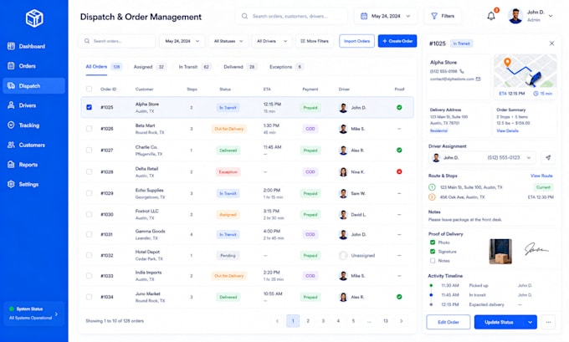Click the calendar icon in top date picker
This screenshot has width=569, height=342.
click(x=364, y=16)
